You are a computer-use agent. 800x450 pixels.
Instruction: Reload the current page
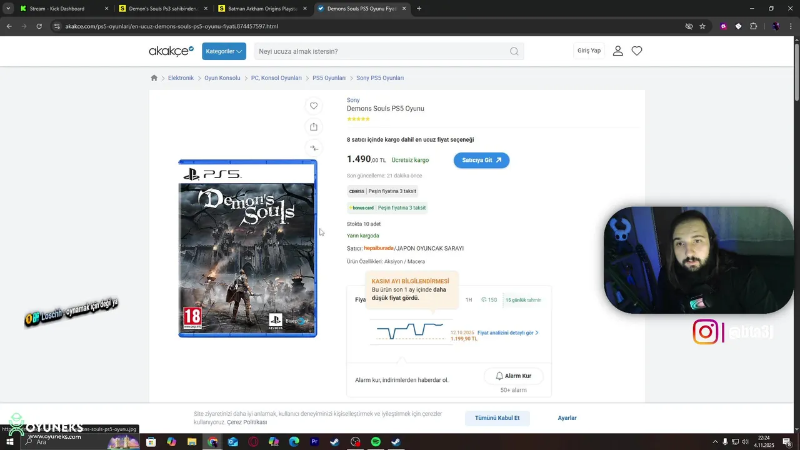point(39,26)
